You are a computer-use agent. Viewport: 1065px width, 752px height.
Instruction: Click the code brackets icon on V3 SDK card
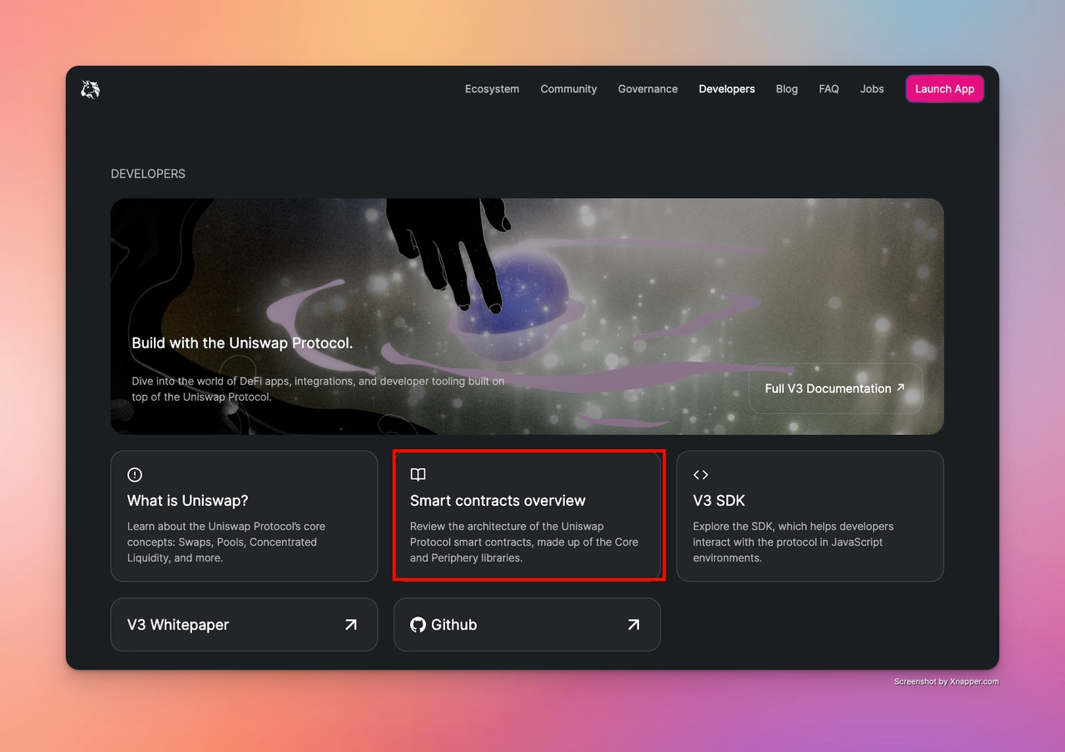point(701,474)
